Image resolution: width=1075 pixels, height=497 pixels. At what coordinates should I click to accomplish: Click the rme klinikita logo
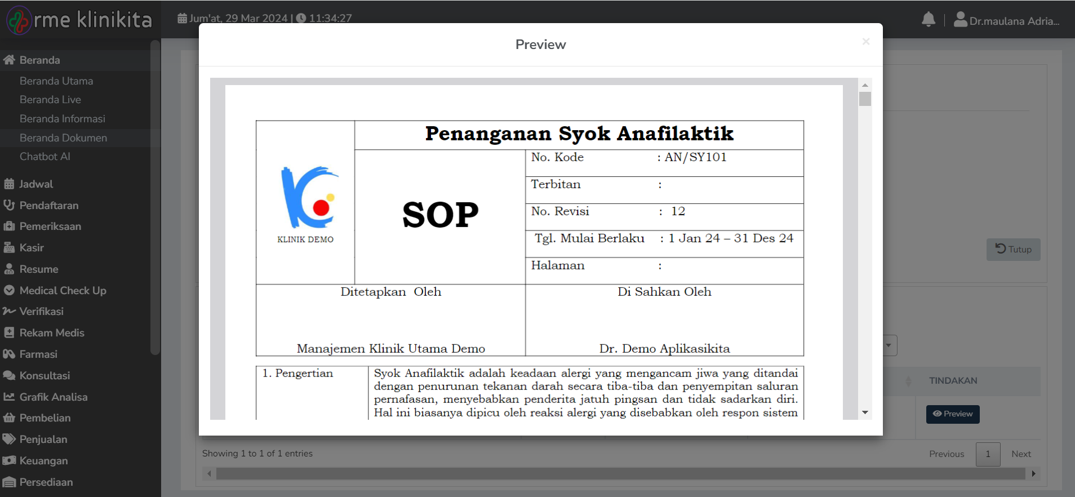79,20
